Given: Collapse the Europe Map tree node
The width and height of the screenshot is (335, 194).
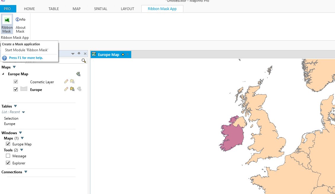Looking at the screenshot, I should click(3, 74).
